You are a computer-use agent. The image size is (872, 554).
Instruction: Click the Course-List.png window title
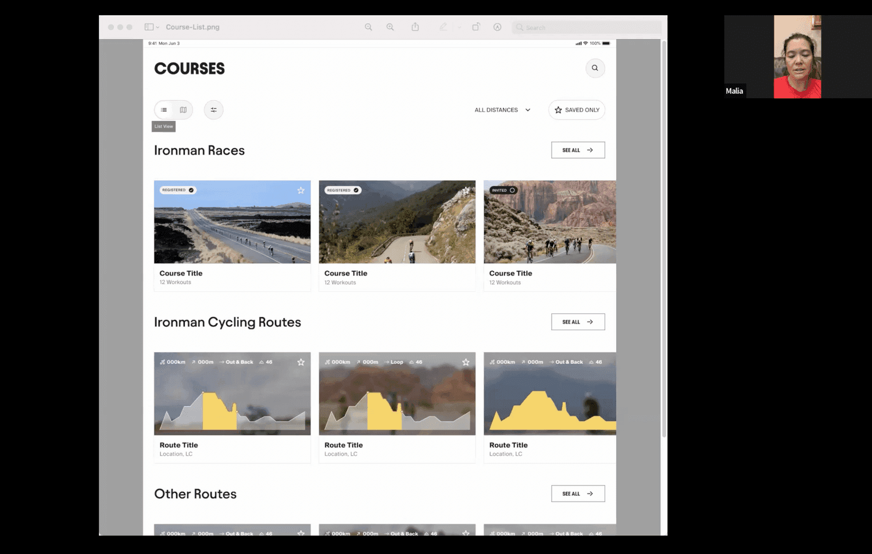(x=192, y=27)
